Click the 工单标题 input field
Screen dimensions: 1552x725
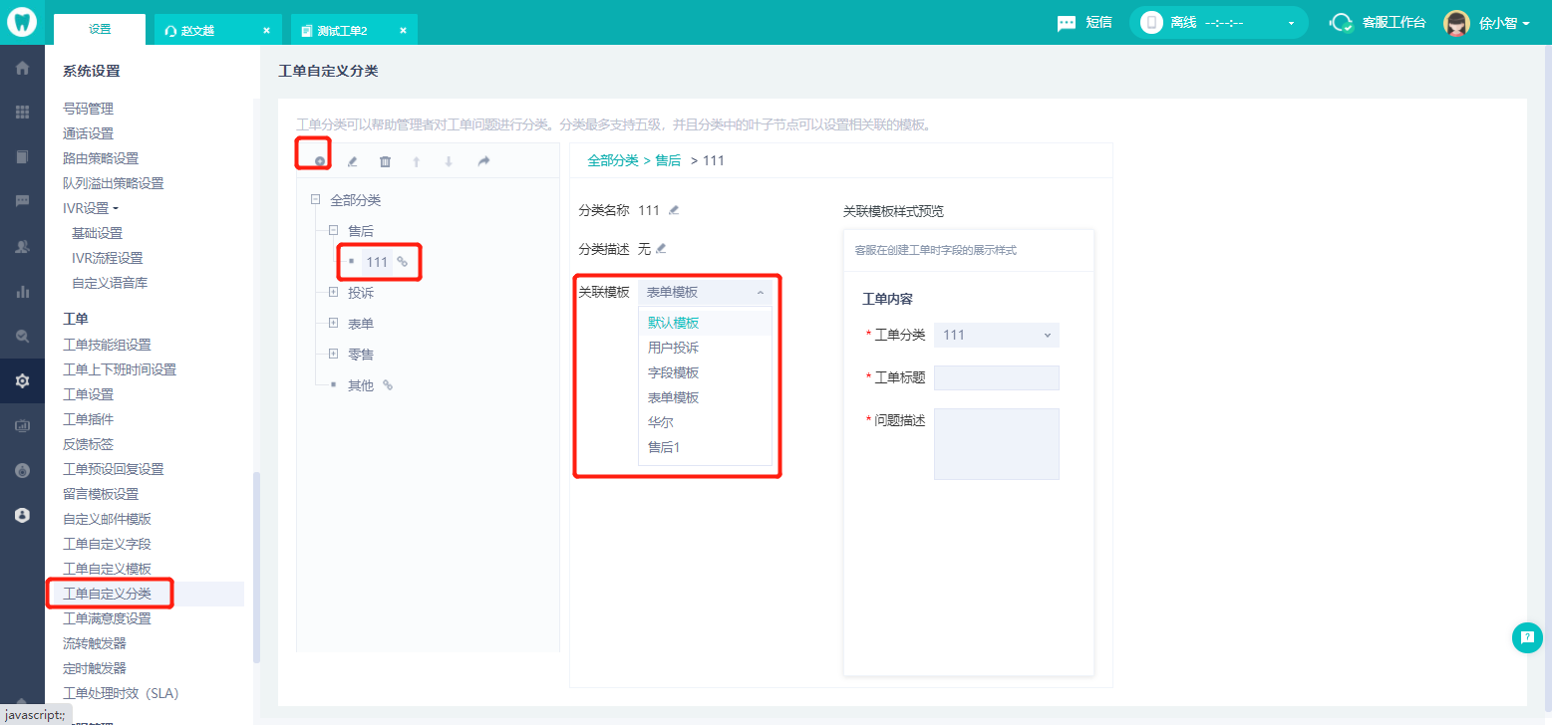(x=997, y=377)
